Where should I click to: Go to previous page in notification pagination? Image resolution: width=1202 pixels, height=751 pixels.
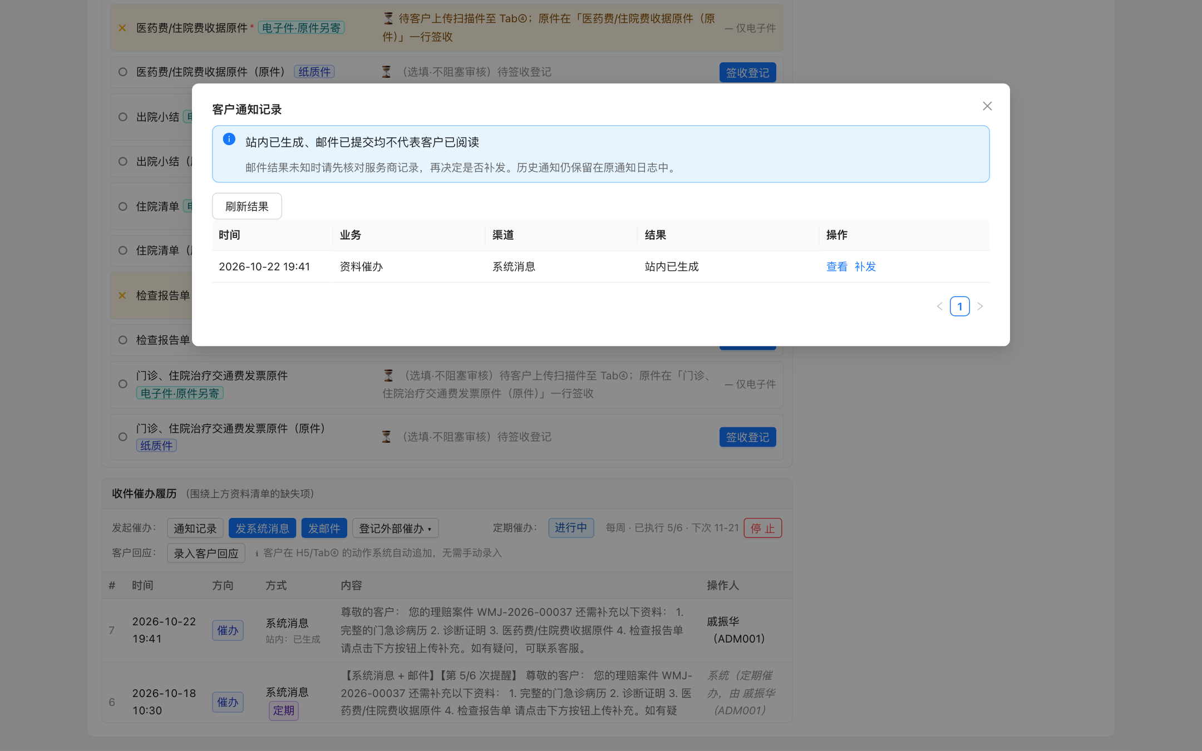[940, 307]
